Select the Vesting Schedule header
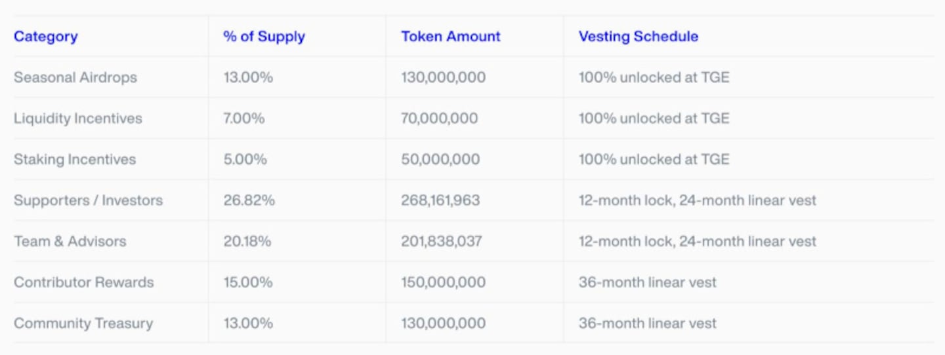 pos(638,37)
